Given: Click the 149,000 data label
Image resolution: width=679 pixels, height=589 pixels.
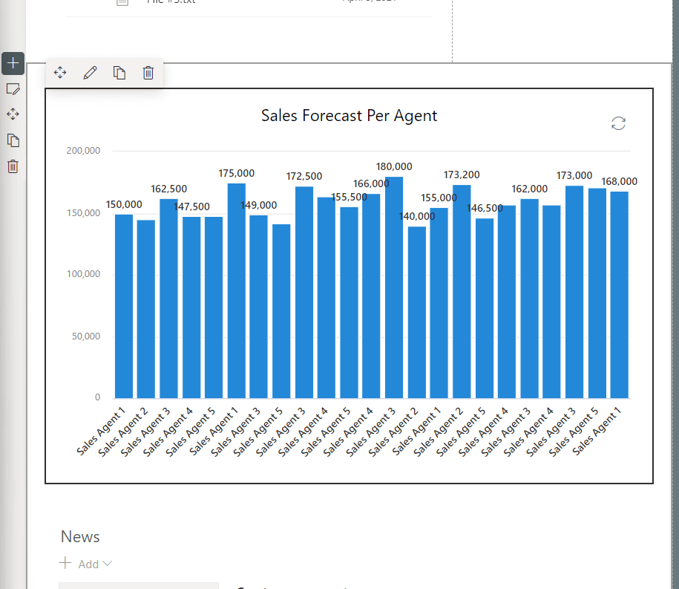Looking at the screenshot, I should (x=259, y=205).
